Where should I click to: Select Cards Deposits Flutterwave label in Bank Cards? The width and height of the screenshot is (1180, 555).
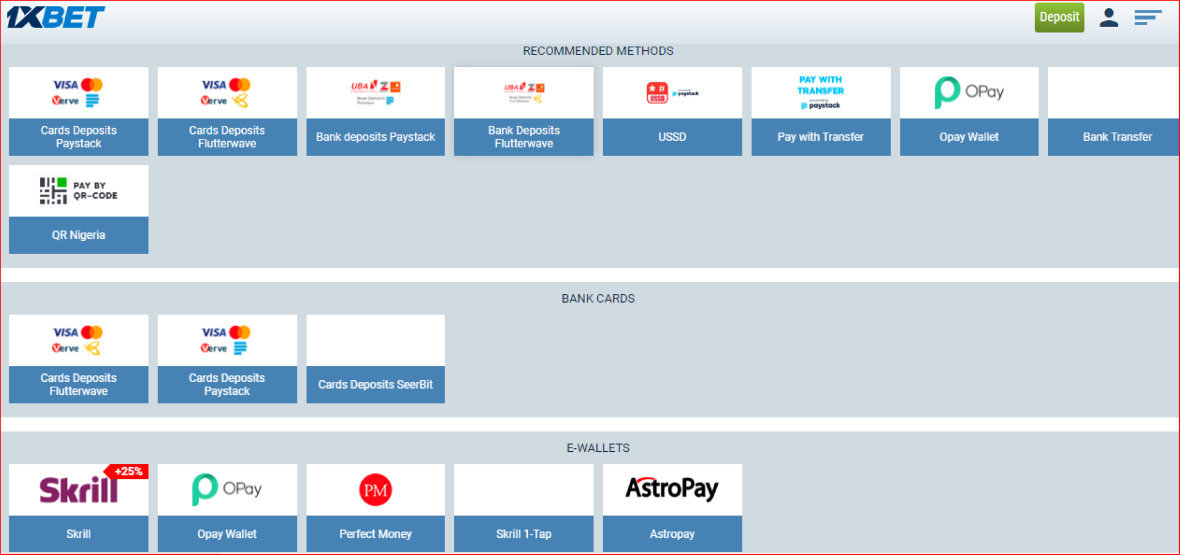[x=79, y=384]
